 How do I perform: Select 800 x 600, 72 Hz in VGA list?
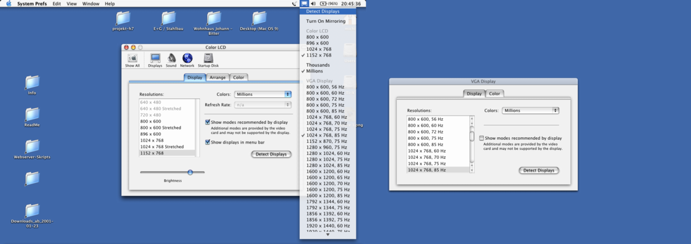coord(438,132)
